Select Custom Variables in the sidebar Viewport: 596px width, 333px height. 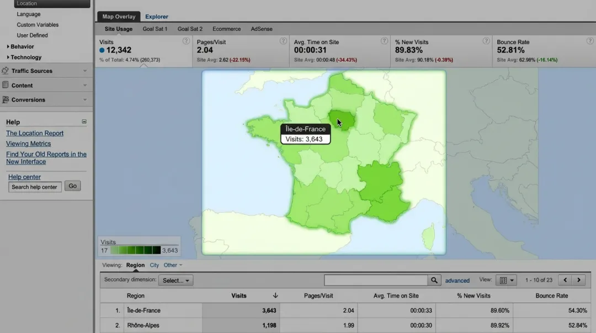38,25
